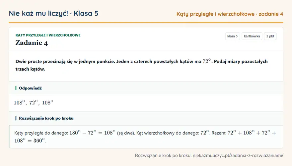Screen dimensions: 292x166
Task: Click the 'kartkówka' tag
Action: [x=252, y=36]
